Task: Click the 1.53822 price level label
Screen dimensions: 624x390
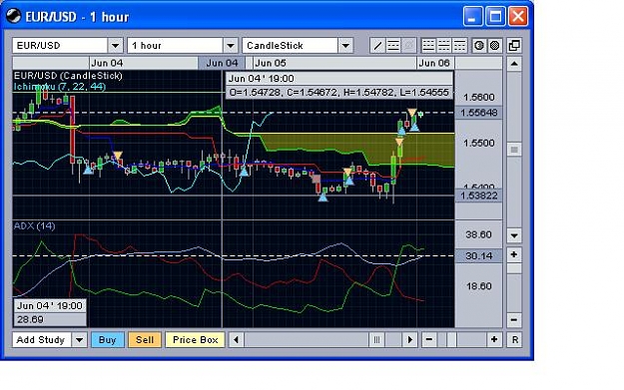Action: click(x=479, y=195)
